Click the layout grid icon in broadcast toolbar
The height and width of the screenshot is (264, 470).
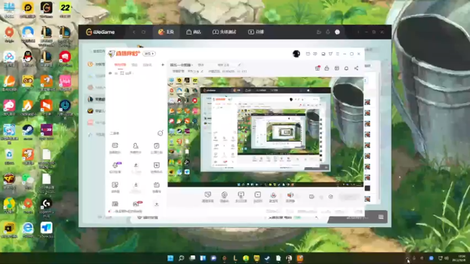(337, 68)
